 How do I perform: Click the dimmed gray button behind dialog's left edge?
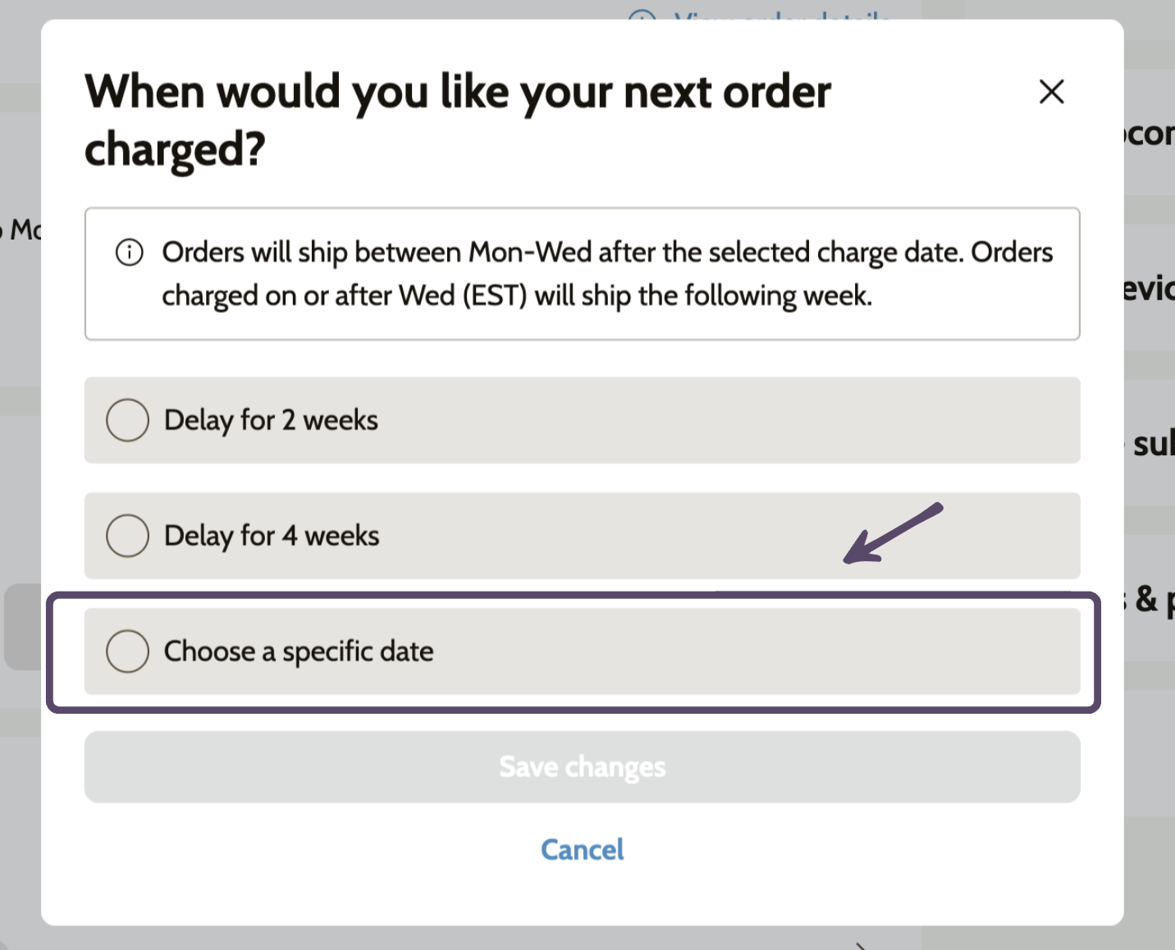click(x=23, y=627)
